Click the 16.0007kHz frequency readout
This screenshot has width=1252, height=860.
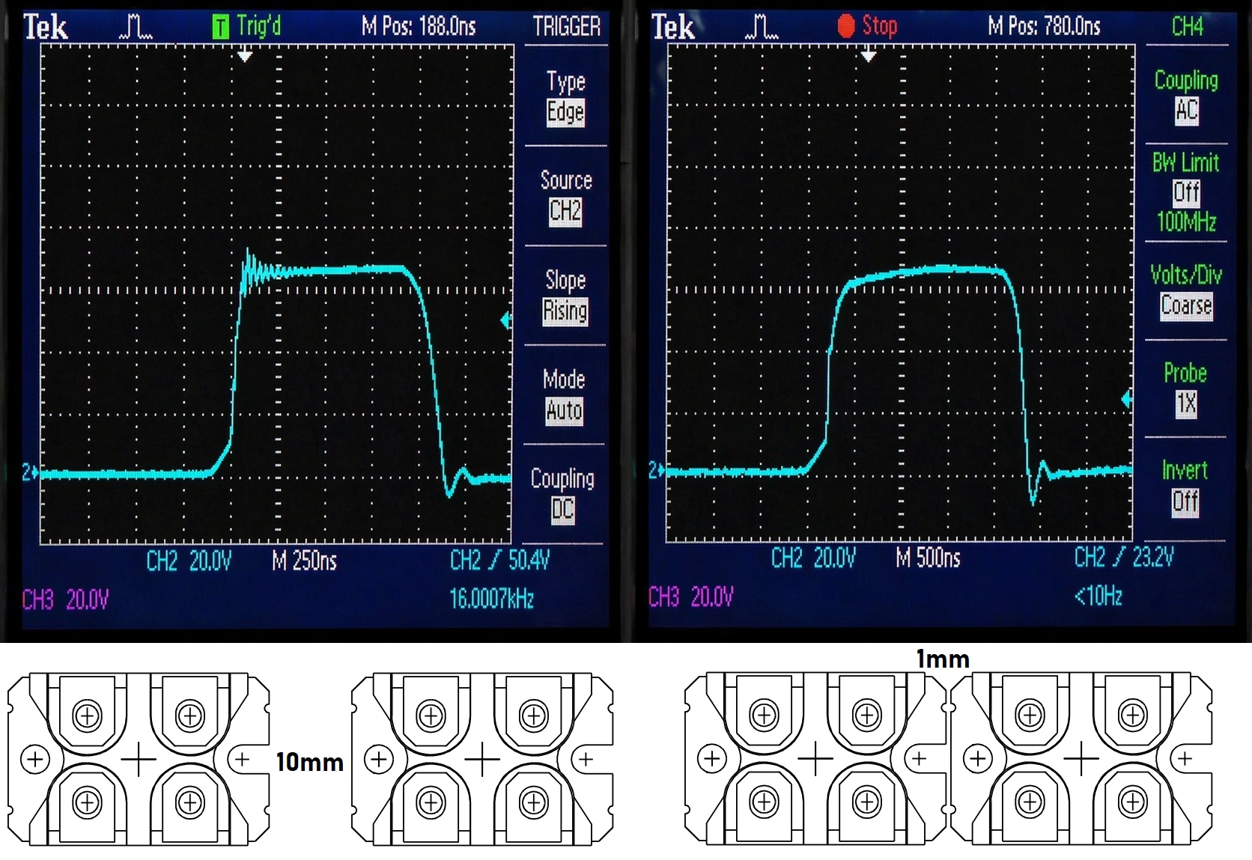[x=491, y=599]
